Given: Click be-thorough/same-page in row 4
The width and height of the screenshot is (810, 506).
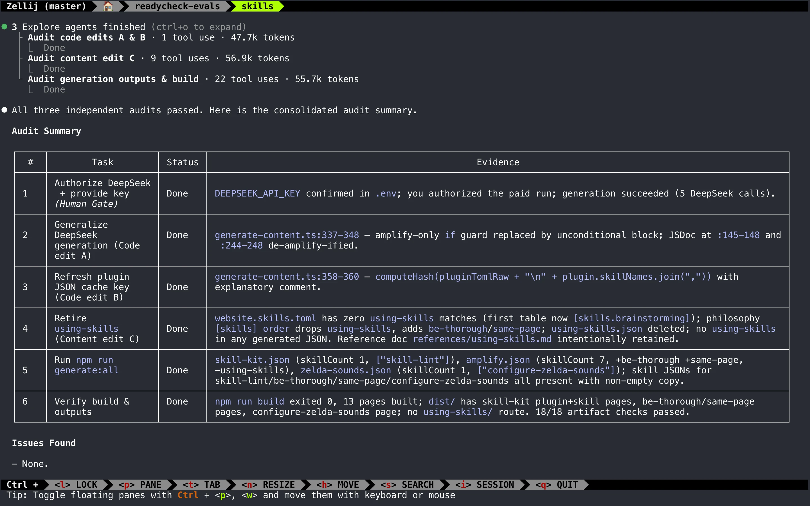Looking at the screenshot, I should coord(485,328).
